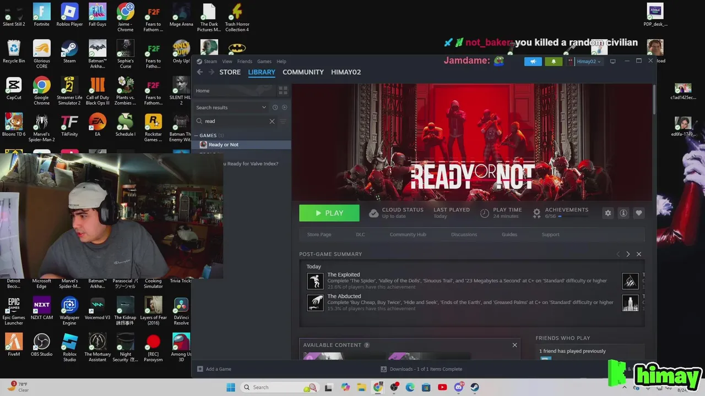This screenshot has height=396, width=705.
Task: Switch to the COMMUNITY tab
Action: [303, 72]
